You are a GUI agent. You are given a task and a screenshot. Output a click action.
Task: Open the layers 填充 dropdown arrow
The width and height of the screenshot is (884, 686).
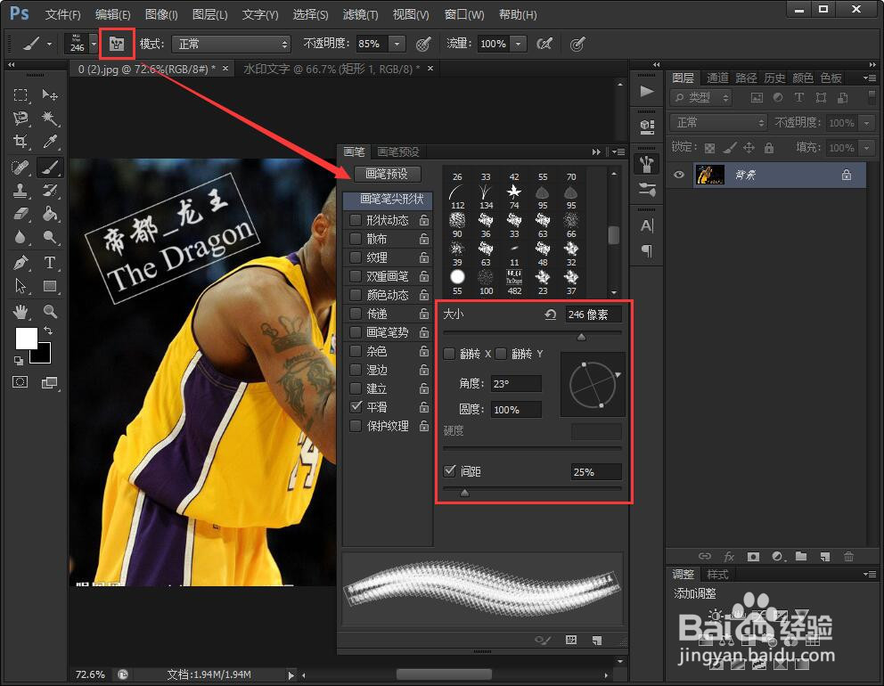[867, 148]
